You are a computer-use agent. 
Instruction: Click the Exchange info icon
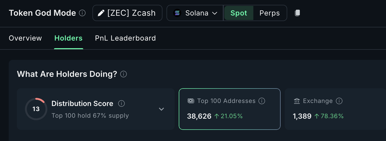point(339,101)
